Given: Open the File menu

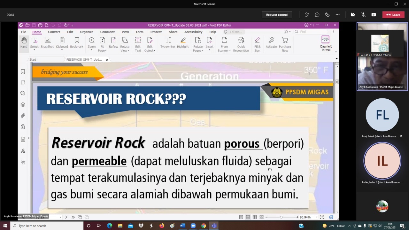Looking at the screenshot, I should coord(23,32).
